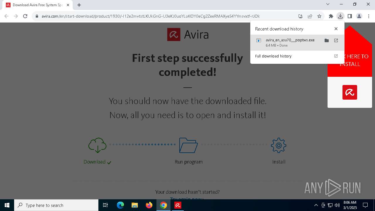Click the Avira logo at top
This screenshot has height=211, width=375.
click(x=188, y=35)
